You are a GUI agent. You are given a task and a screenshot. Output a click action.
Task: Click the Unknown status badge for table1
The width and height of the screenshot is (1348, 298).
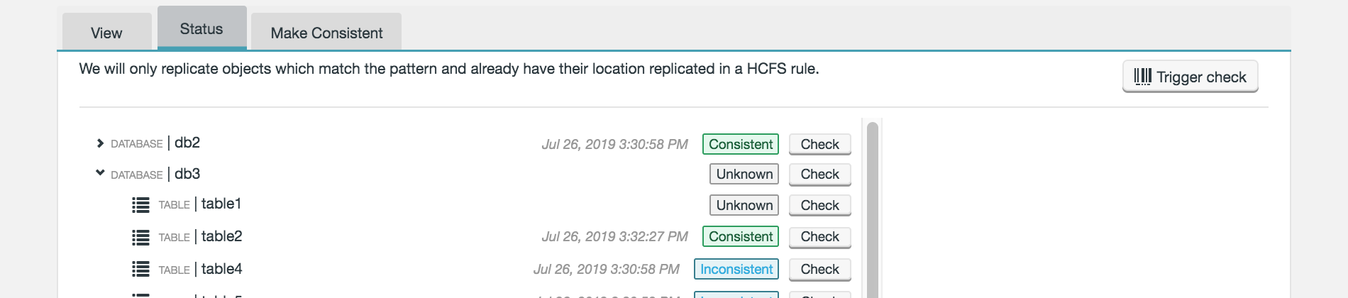tap(744, 206)
